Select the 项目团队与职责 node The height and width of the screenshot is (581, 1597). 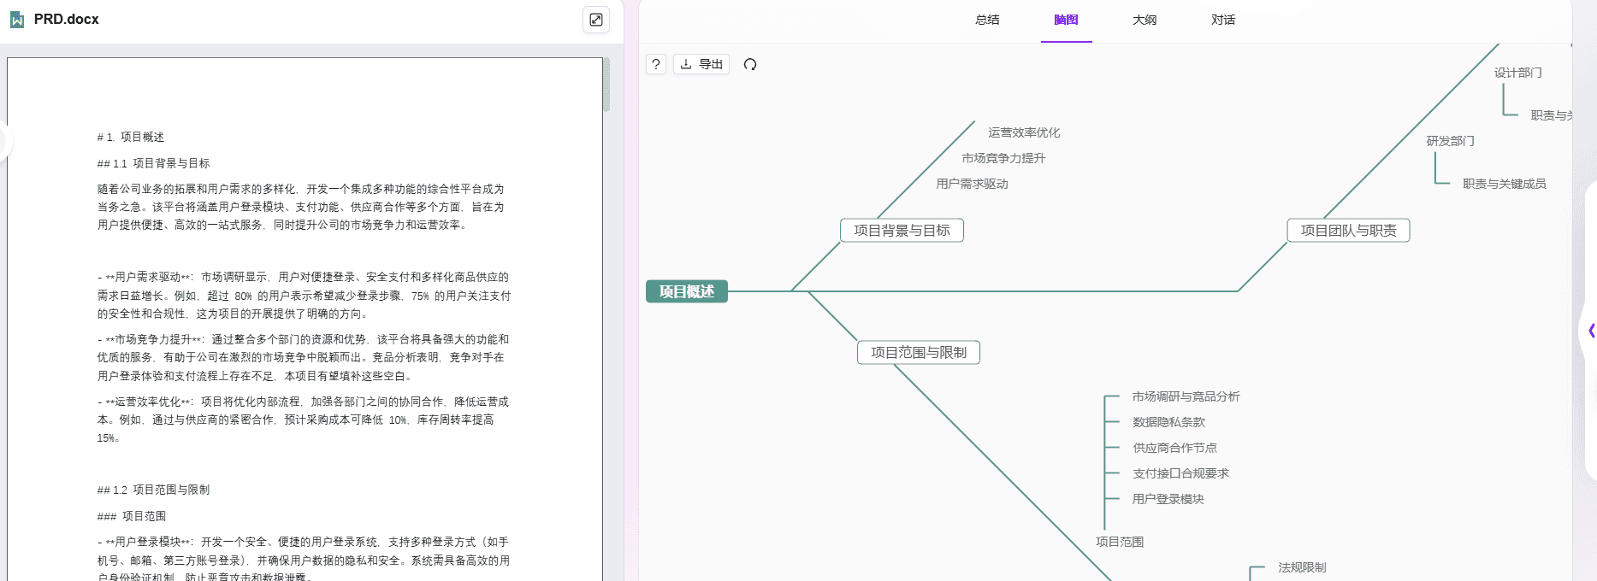click(x=1348, y=231)
